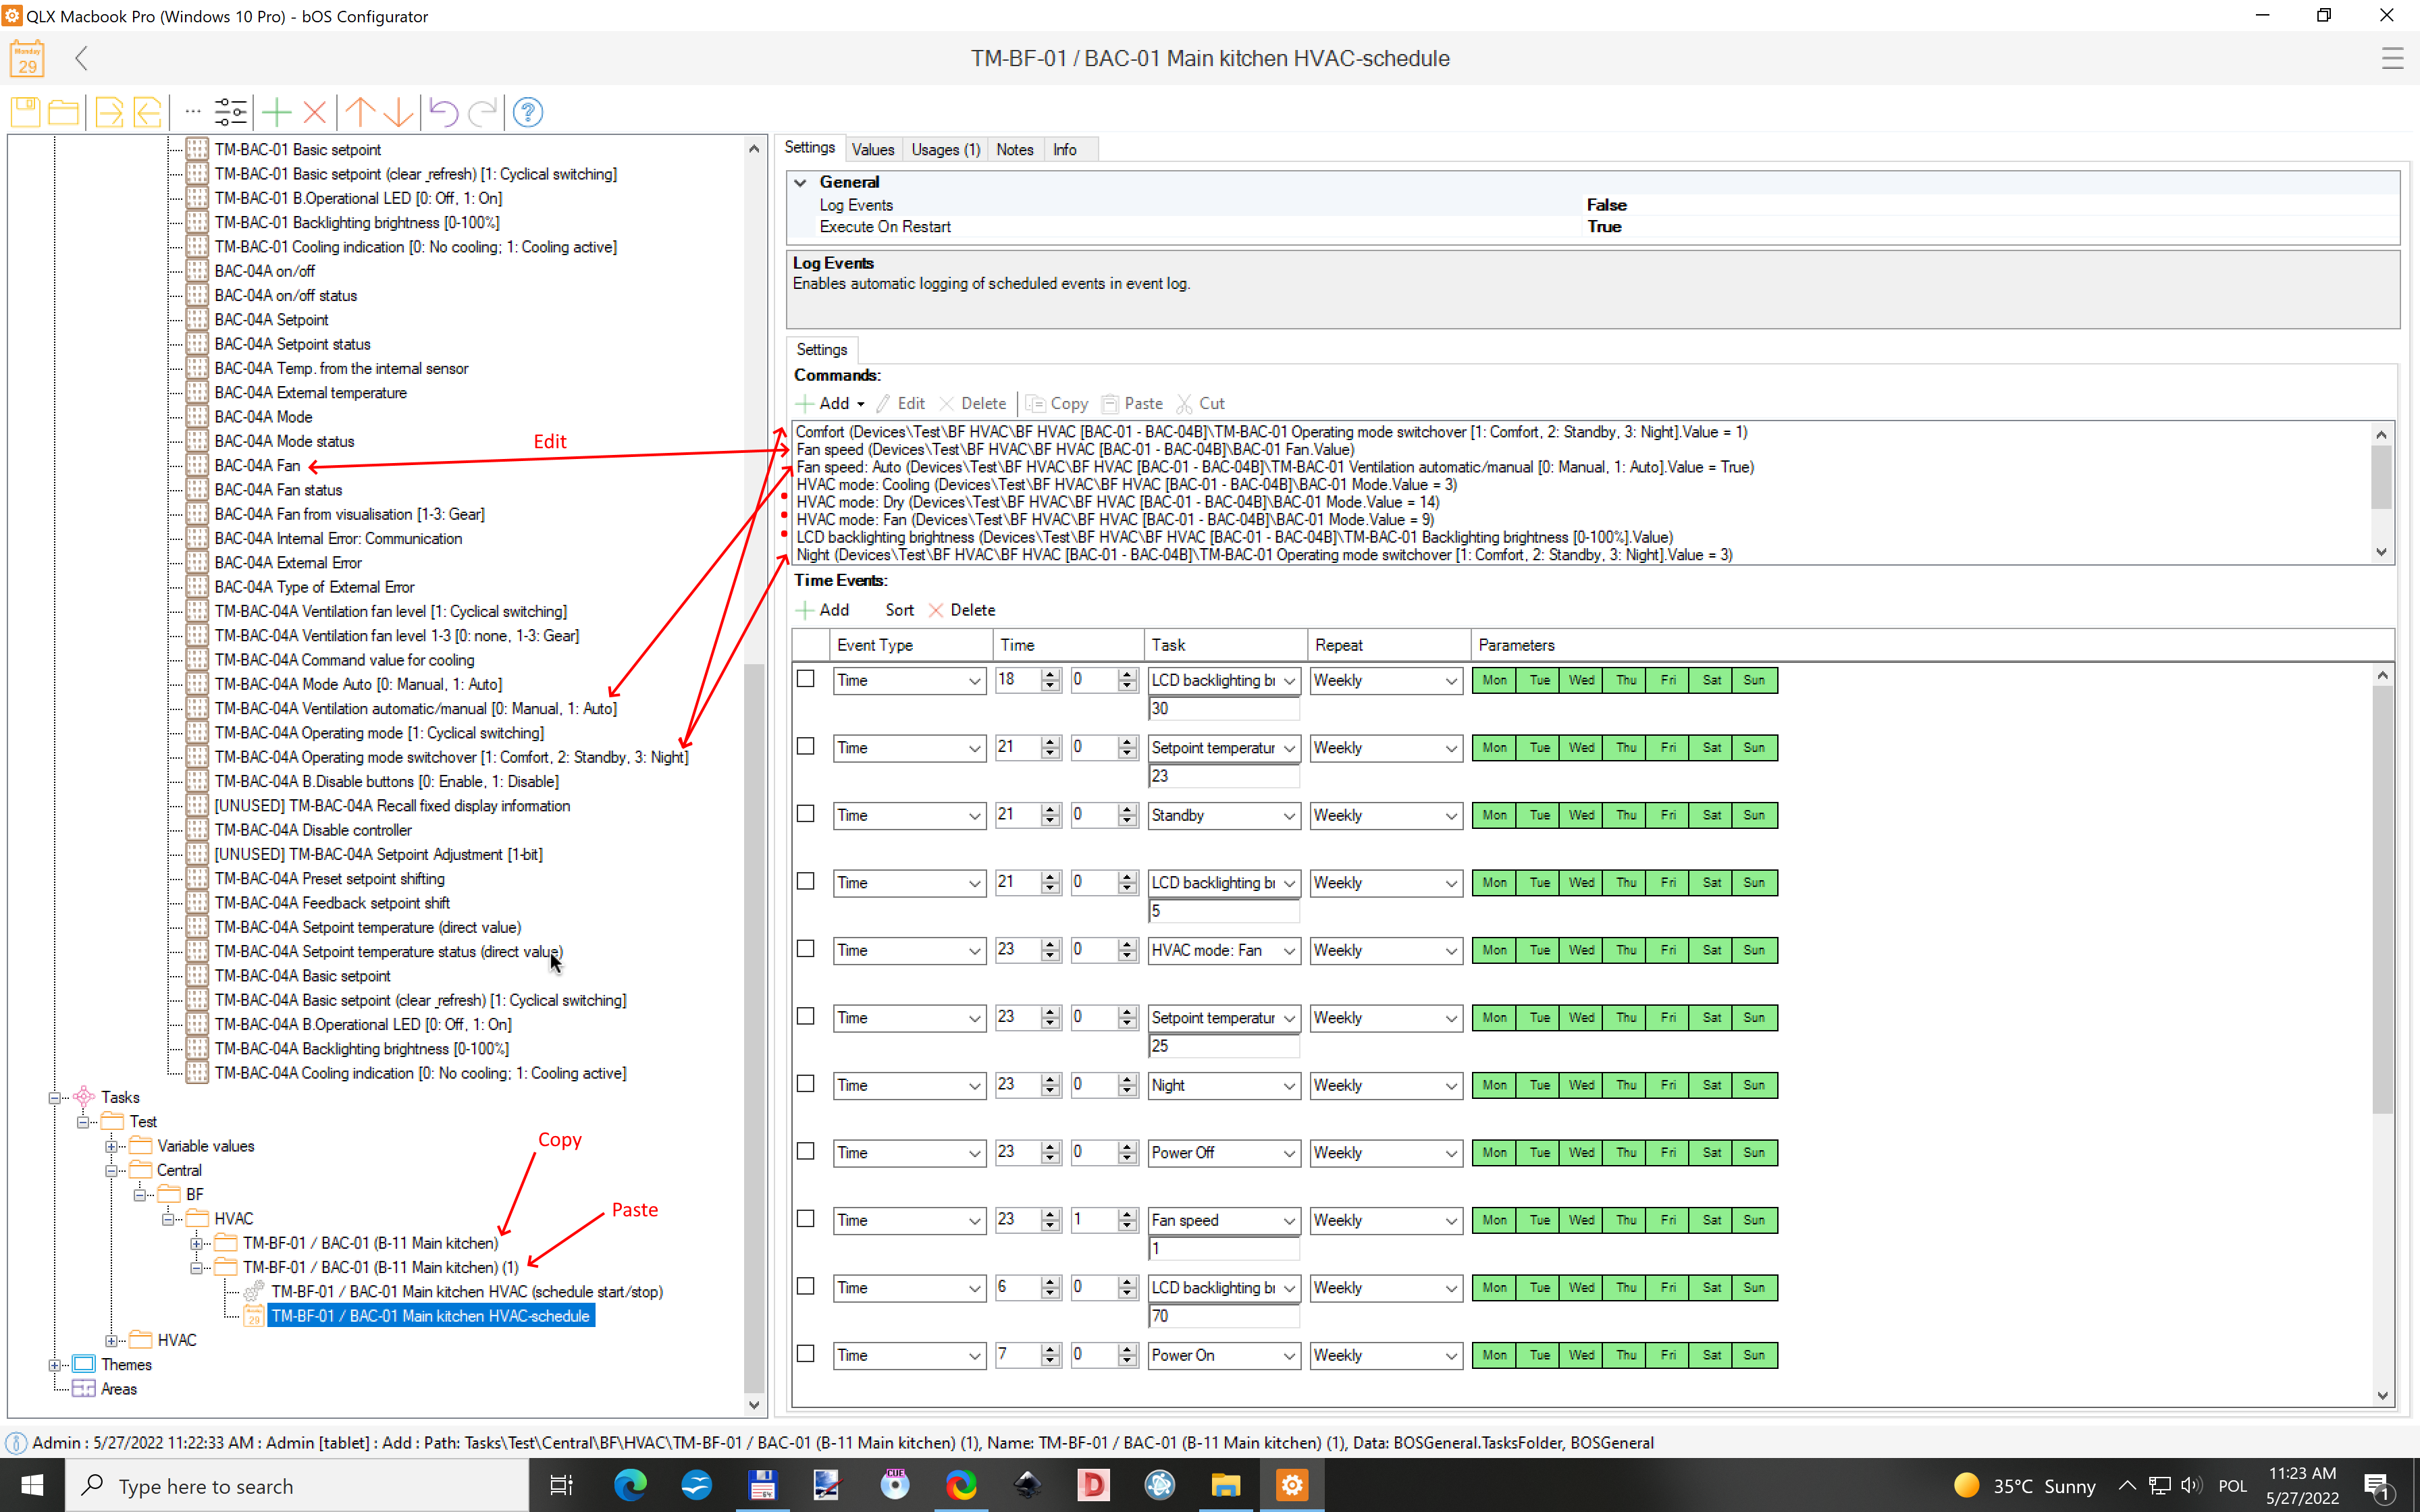Click the orange move up arrow icon
The image size is (2420, 1512).
[x=360, y=112]
